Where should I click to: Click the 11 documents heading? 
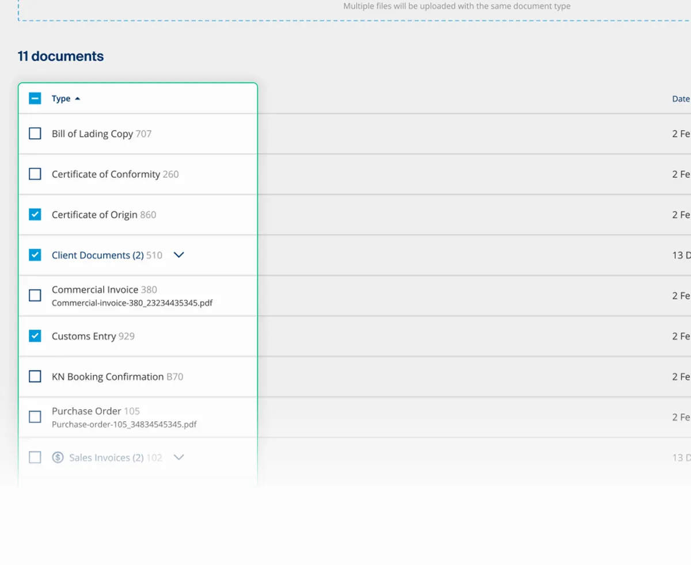(60, 56)
